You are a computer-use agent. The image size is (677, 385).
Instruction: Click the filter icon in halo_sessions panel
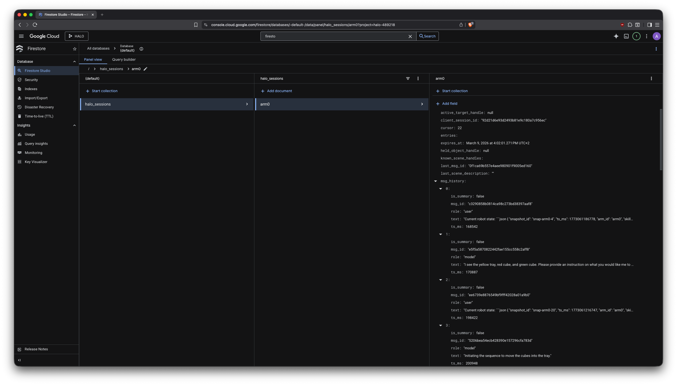(x=408, y=78)
